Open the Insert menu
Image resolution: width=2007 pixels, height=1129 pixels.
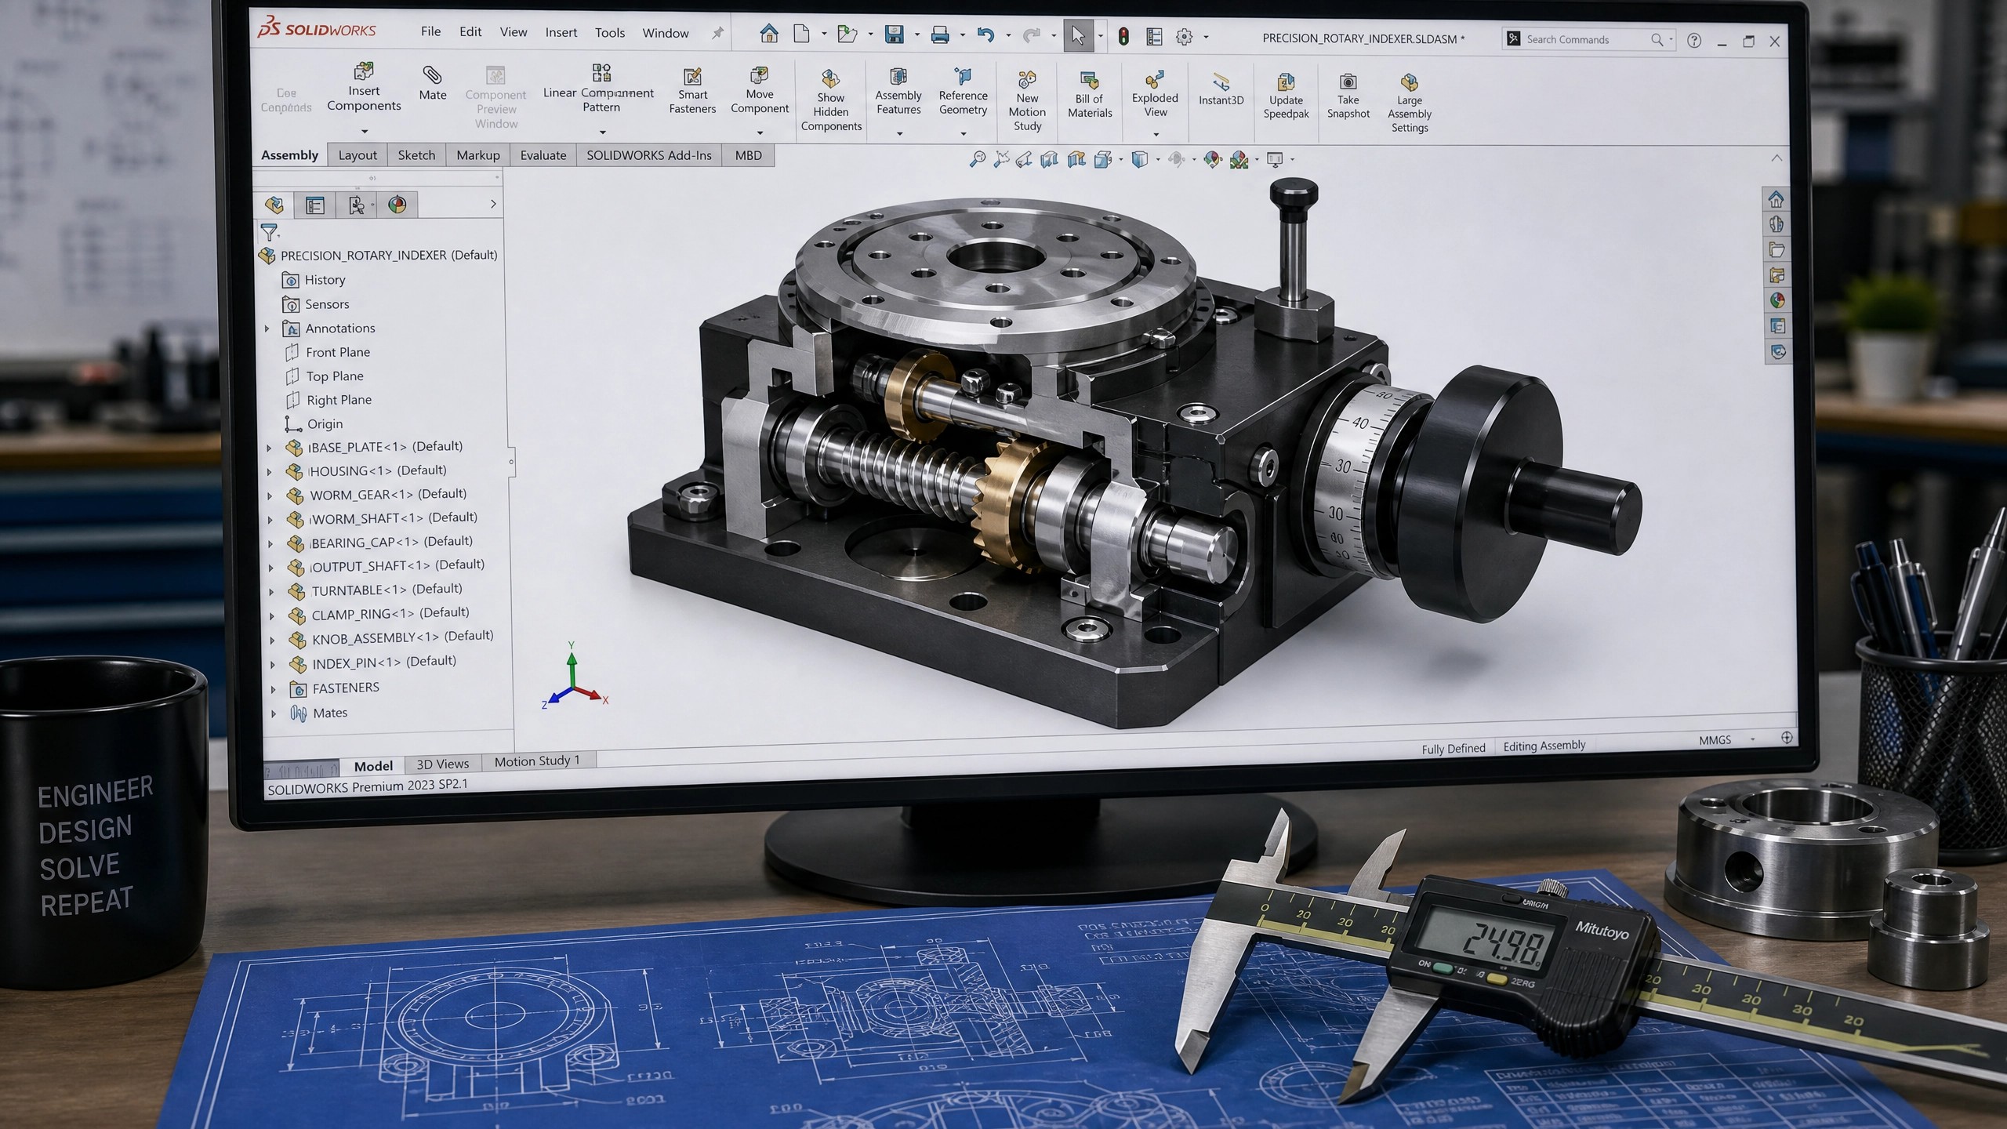(x=561, y=32)
